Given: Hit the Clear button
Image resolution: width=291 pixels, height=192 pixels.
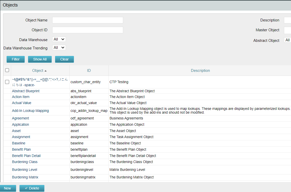Looking at the screenshot, I should coord(64,59).
